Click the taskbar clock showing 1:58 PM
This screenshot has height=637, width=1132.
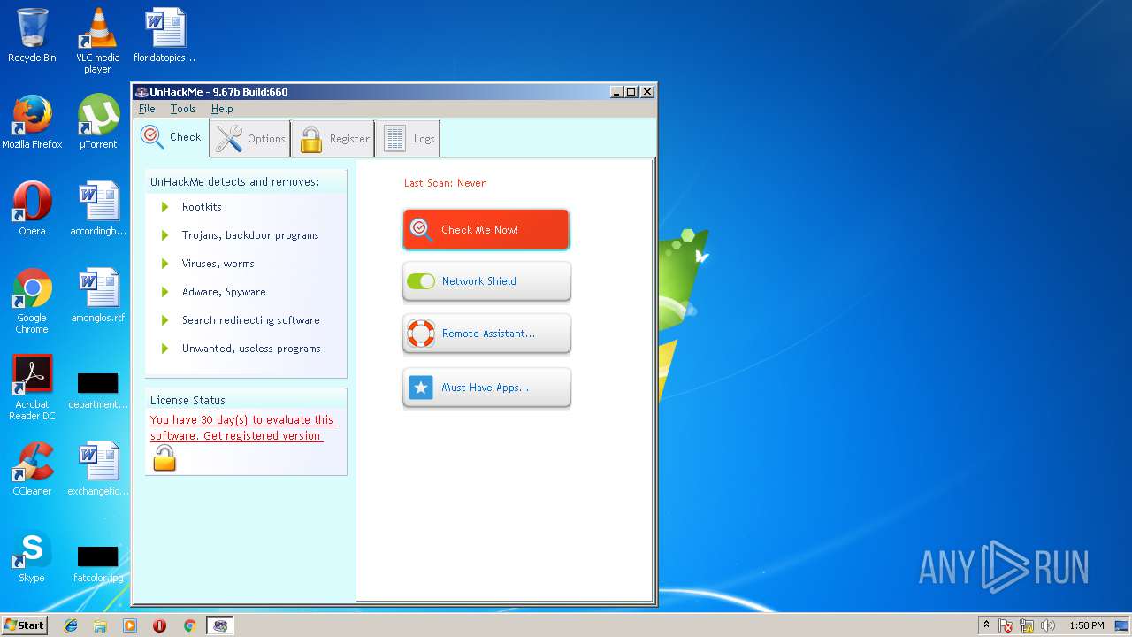[1086, 625]
